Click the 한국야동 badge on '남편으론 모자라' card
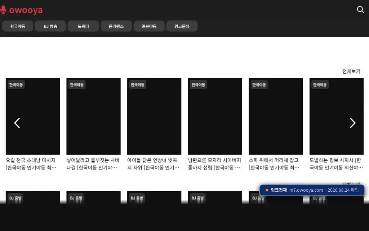The width and height of the screenshot is (369, 231). [198, 84]
